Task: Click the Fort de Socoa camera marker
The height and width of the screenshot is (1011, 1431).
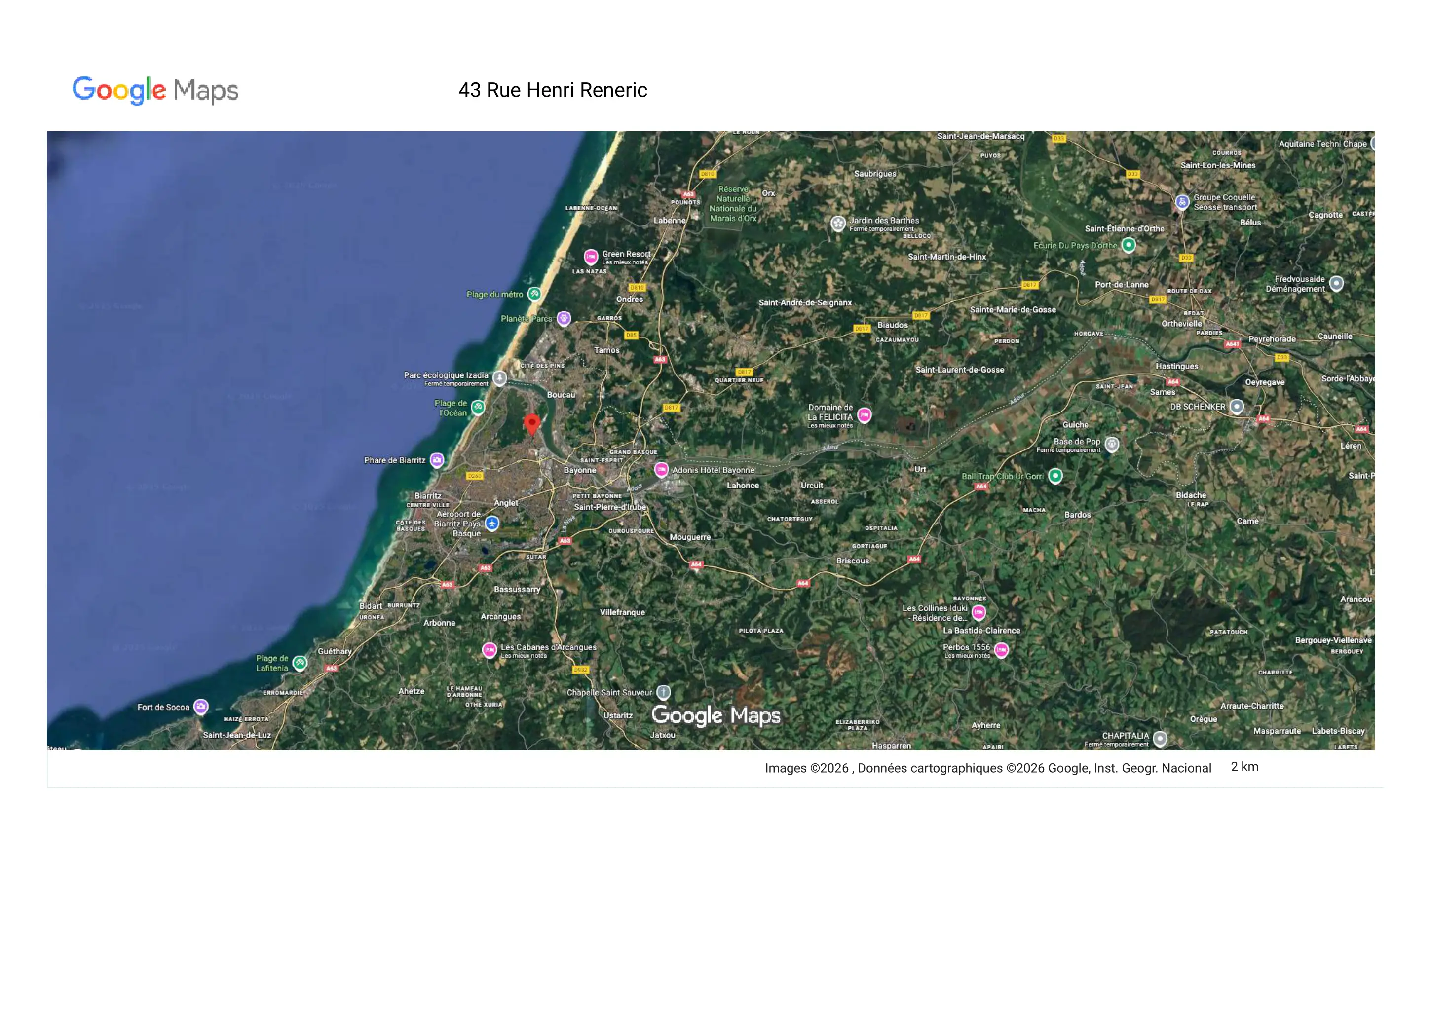Action: pyautogui.click(x=201, y=707)
